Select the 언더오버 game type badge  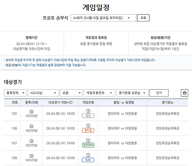point(88,145)
